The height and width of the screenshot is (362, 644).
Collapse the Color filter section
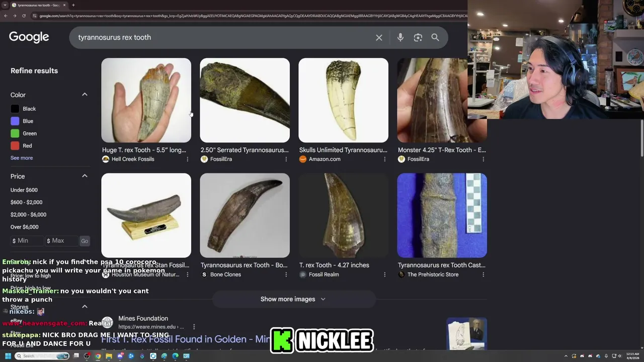point(85,95)
